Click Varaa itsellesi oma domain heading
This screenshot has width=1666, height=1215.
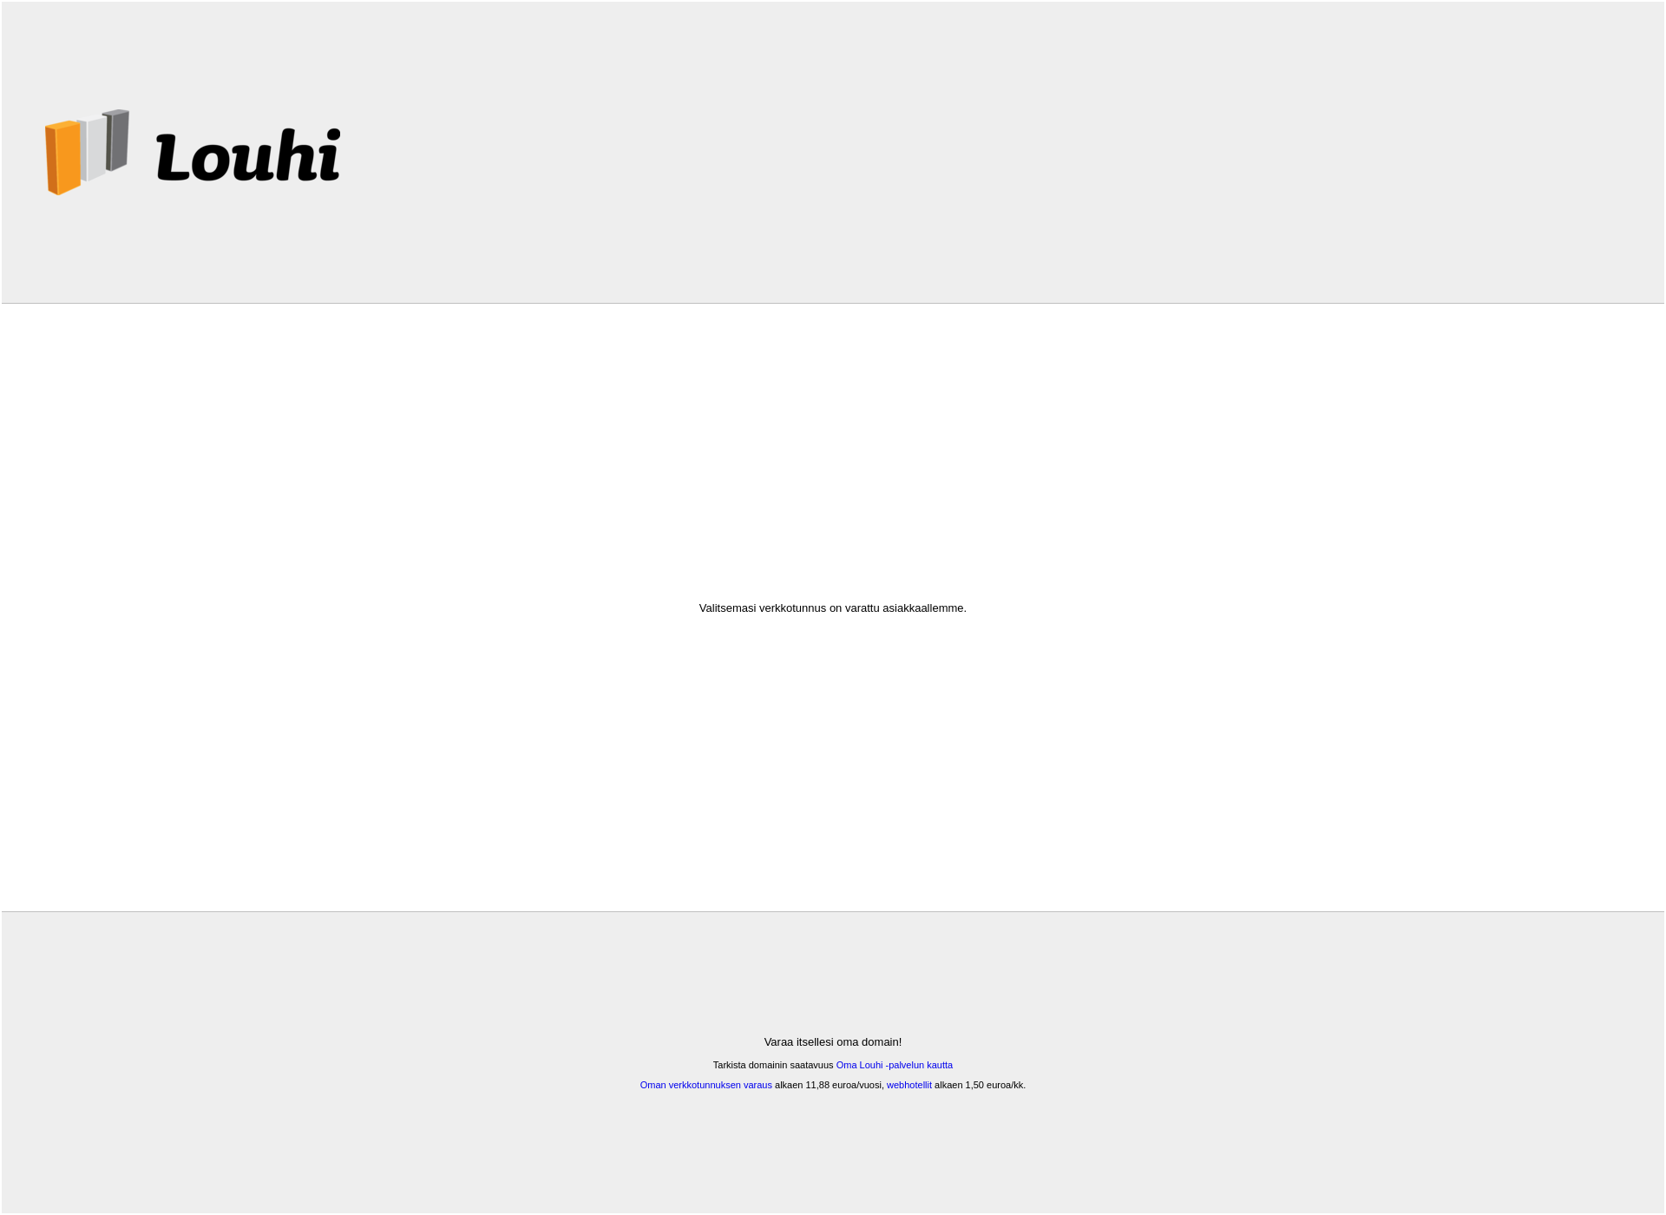click(x=833, y=1041)
